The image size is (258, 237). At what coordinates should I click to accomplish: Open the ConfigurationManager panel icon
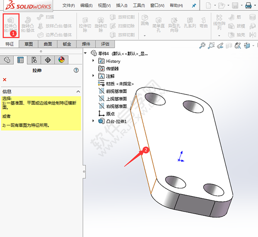(34, 60)
